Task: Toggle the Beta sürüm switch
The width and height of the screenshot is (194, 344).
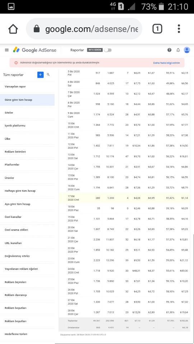Action: (108, 50)
